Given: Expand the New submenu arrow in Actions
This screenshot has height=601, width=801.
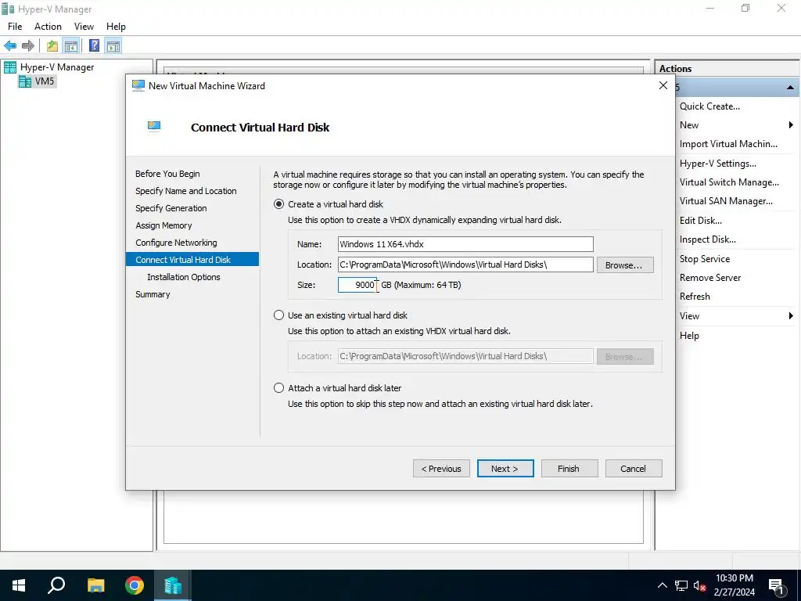Looking at the screenshot, I should (x=790, y=125).
